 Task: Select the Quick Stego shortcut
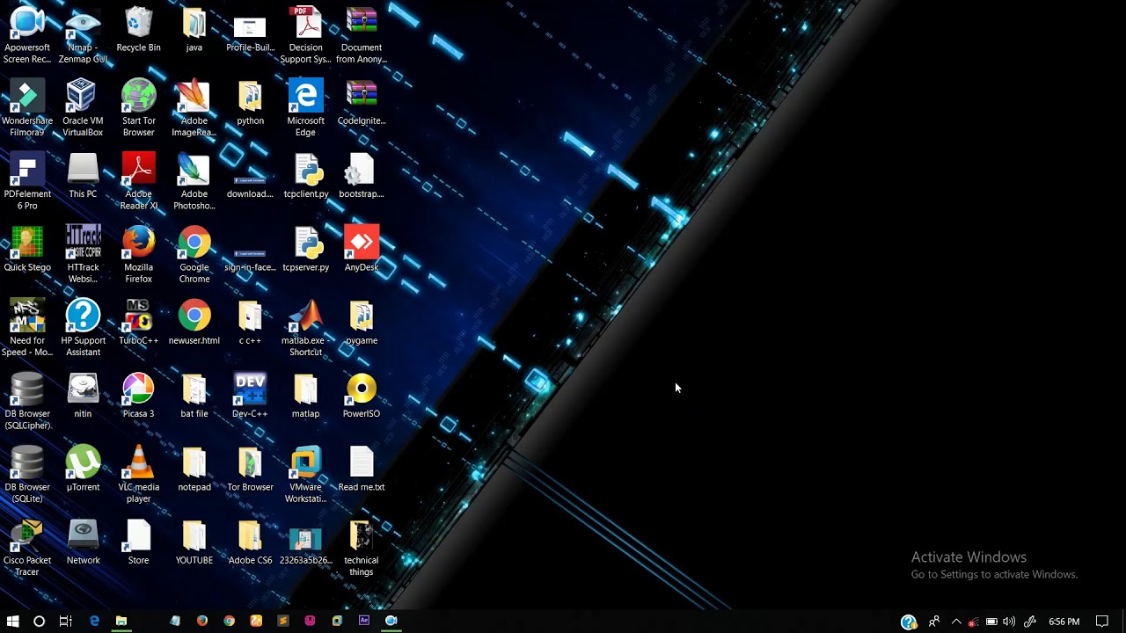(x=27, y=250)
